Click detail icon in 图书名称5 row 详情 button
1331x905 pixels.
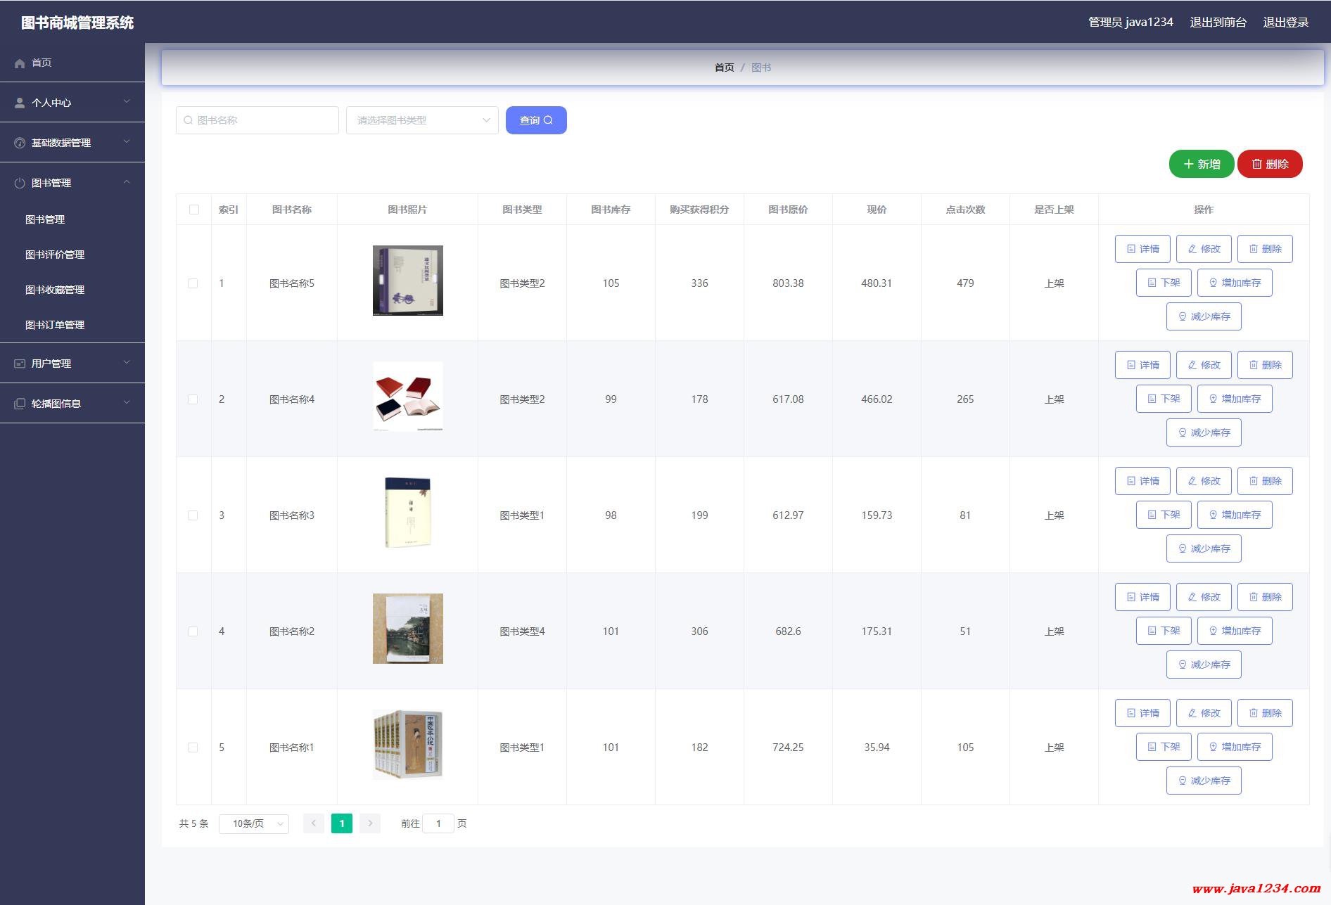pyautogui.click(x=1131, y=249)
